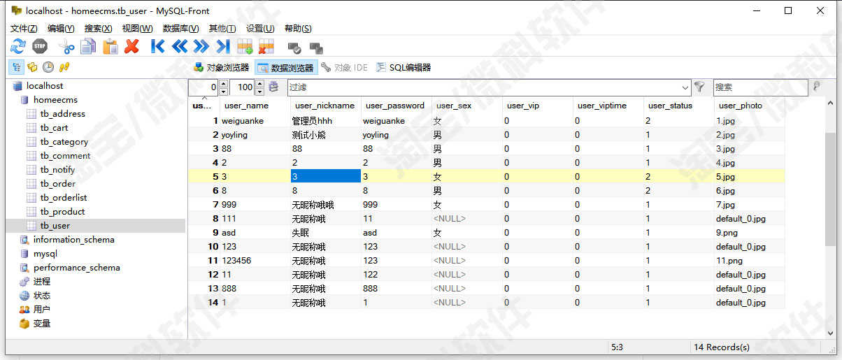
Task: Switch to 对象浏览器 view
Action: coord(221,68)
